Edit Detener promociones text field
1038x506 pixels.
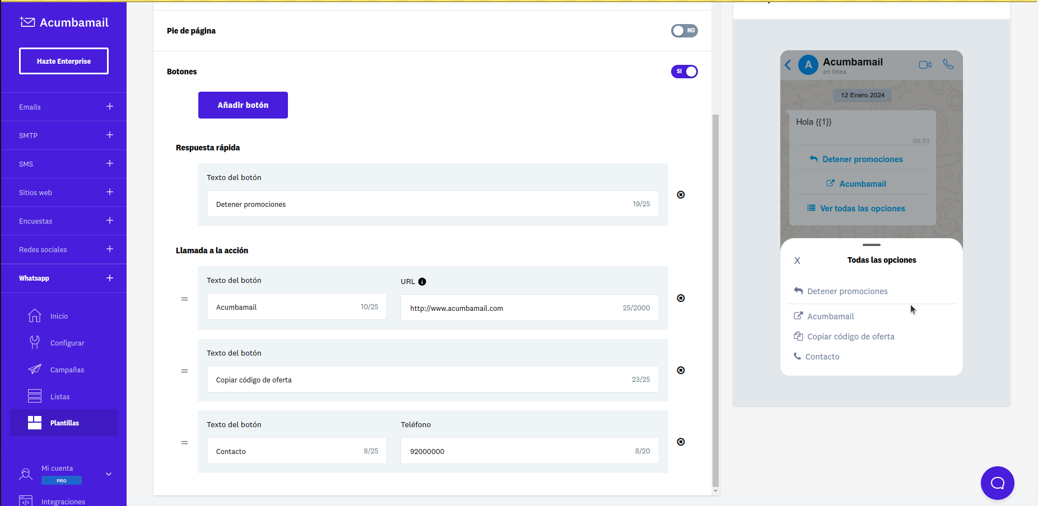tap(433, 204)
